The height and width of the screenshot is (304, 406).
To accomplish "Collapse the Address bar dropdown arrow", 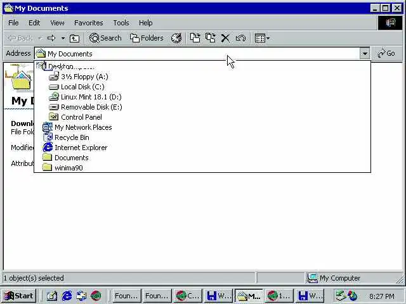I will pyautogui.click(x=365, y=53).
